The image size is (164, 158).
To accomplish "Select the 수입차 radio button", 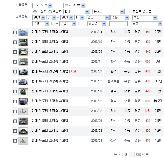I will (x=50, y=12).
